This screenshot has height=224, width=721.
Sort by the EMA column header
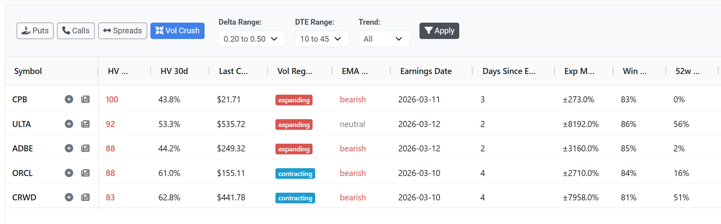355,71
